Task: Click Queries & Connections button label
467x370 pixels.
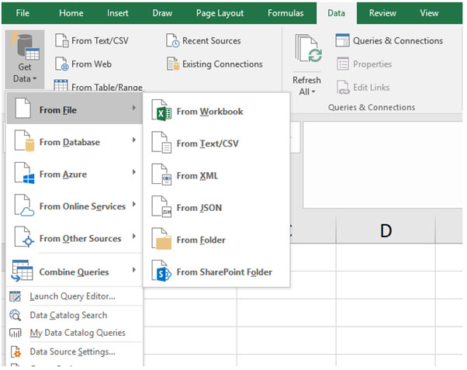Action: click(x=398, y=40)
